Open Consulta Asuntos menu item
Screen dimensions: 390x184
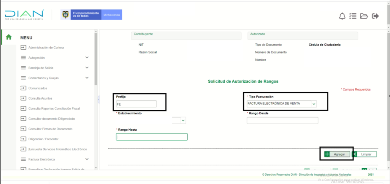click(x=40, y=98)
